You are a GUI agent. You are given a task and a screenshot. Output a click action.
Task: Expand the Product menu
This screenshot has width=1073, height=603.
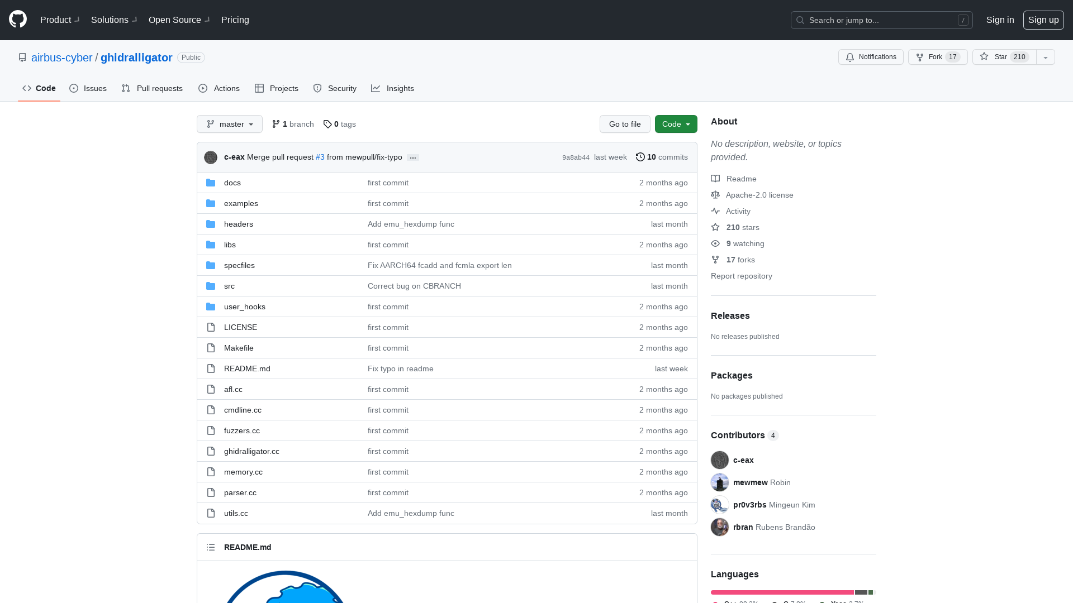[60, 20]
